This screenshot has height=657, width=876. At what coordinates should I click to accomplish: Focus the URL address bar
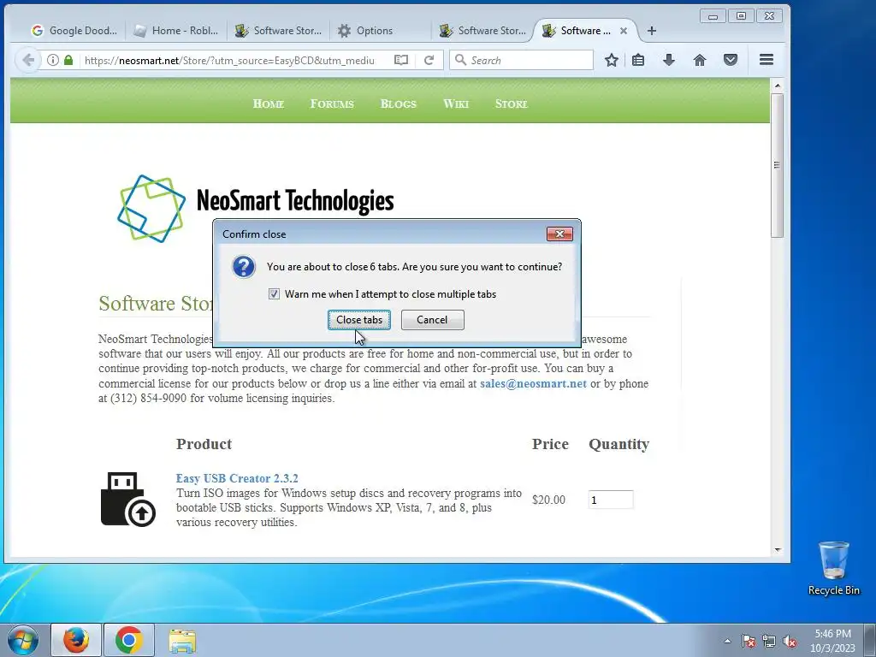tap(229, 61)
